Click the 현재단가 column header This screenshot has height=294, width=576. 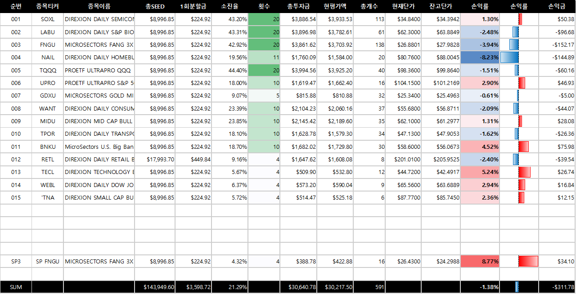(x=403, y=6)
